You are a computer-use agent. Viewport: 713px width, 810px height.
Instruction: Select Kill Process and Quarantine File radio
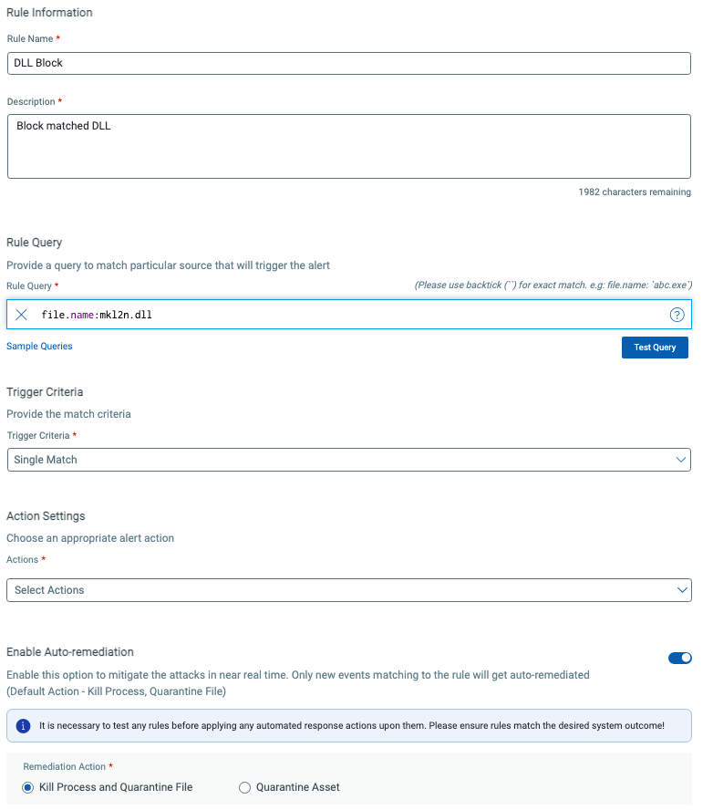29,787
